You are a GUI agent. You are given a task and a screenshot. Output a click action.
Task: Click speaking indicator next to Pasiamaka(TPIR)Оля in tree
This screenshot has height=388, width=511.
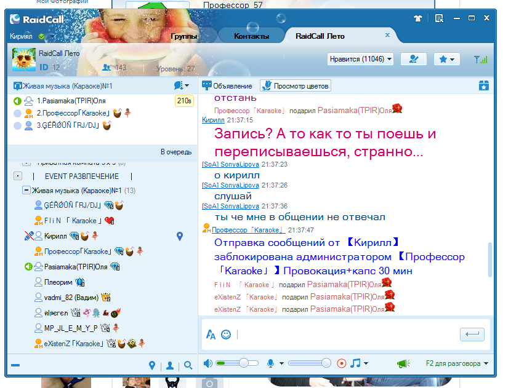coord(28,267)
